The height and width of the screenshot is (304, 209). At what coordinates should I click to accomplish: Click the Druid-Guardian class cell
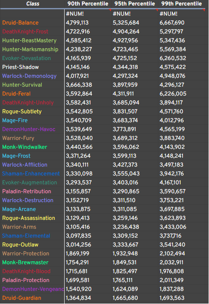click(32, 298)
